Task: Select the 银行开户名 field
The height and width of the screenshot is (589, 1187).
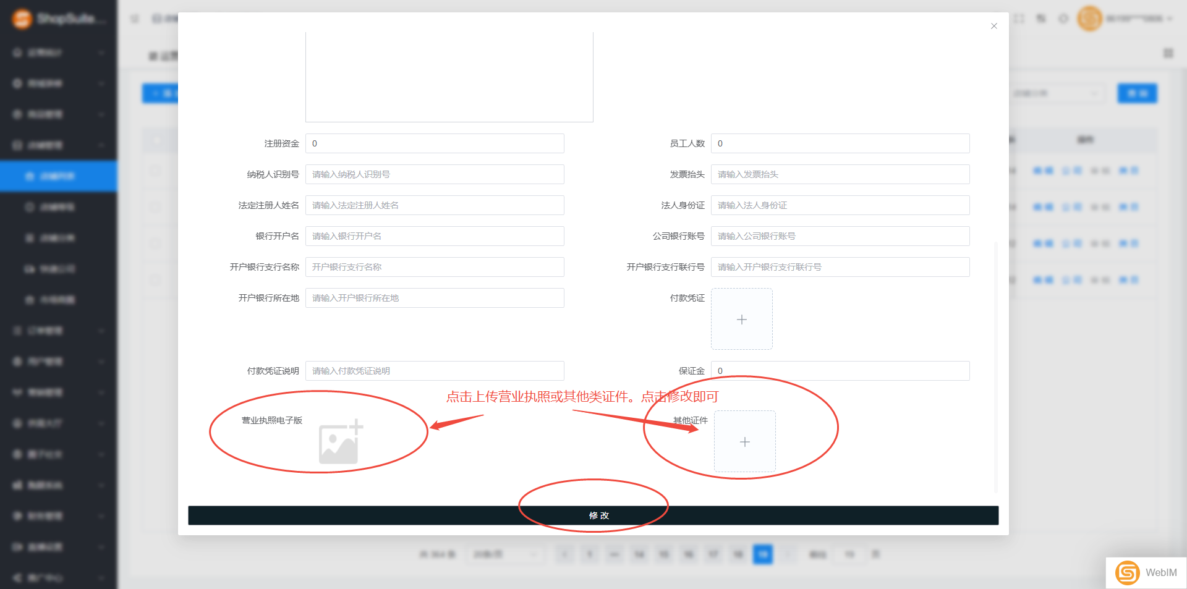Action: pos(435,236)
